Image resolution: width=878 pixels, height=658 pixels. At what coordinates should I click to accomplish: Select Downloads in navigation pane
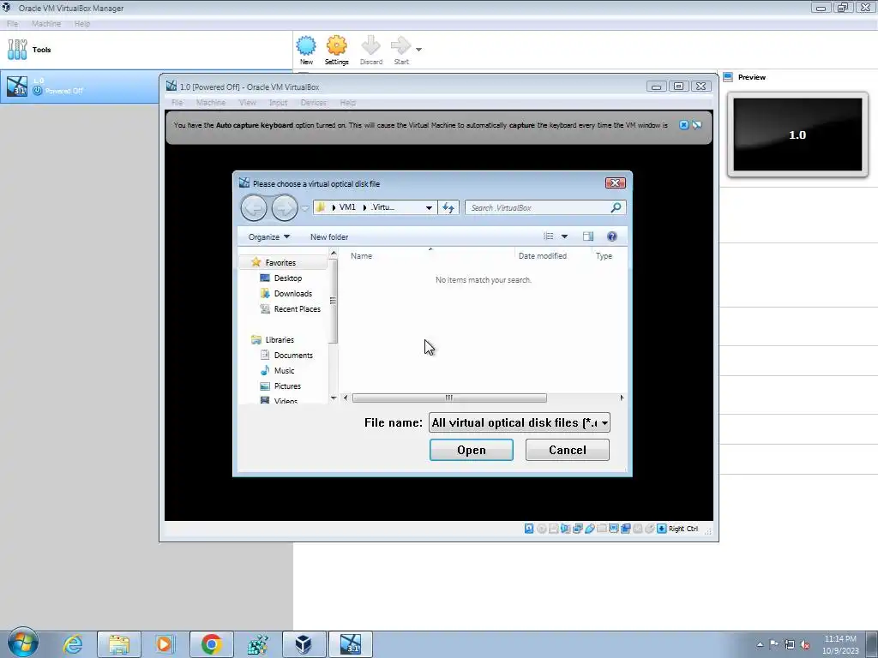click(293, 293)
